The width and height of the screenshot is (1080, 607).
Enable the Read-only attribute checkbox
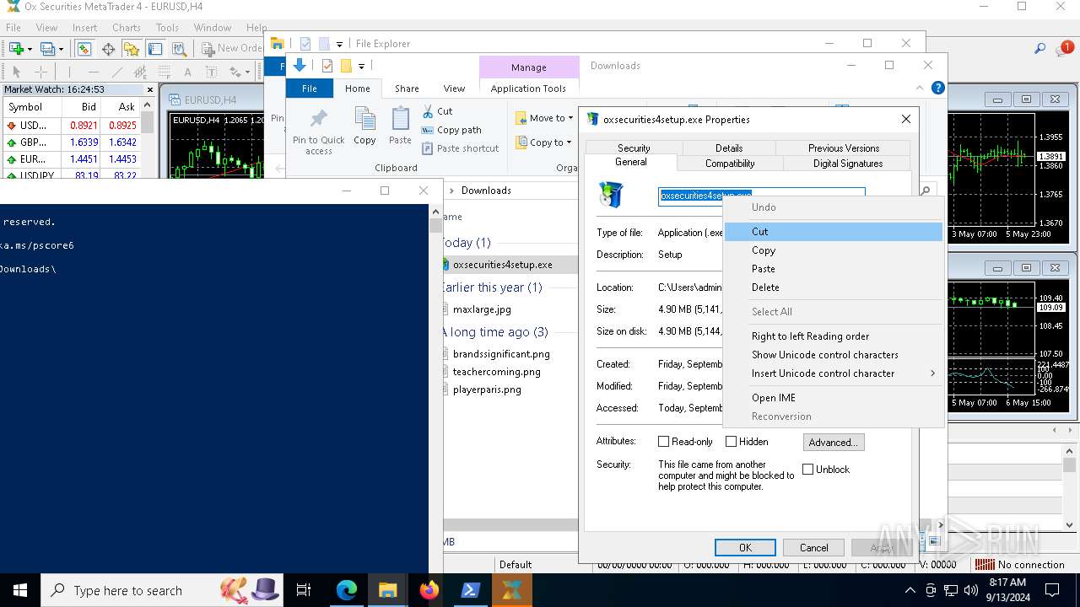coord(663,442)
